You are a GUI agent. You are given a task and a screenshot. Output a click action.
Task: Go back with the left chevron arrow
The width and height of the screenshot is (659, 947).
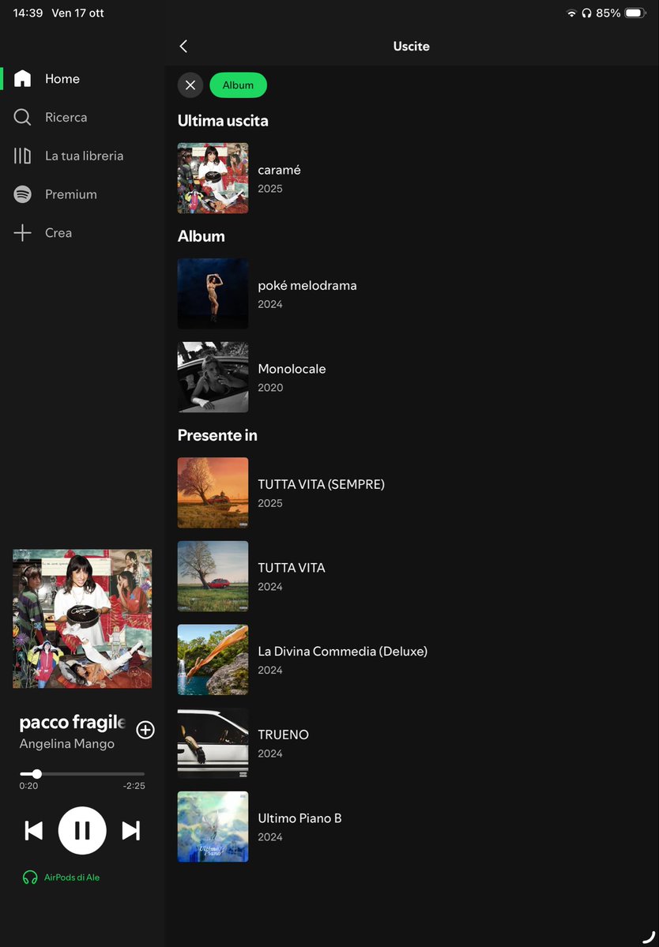point(183,46)
